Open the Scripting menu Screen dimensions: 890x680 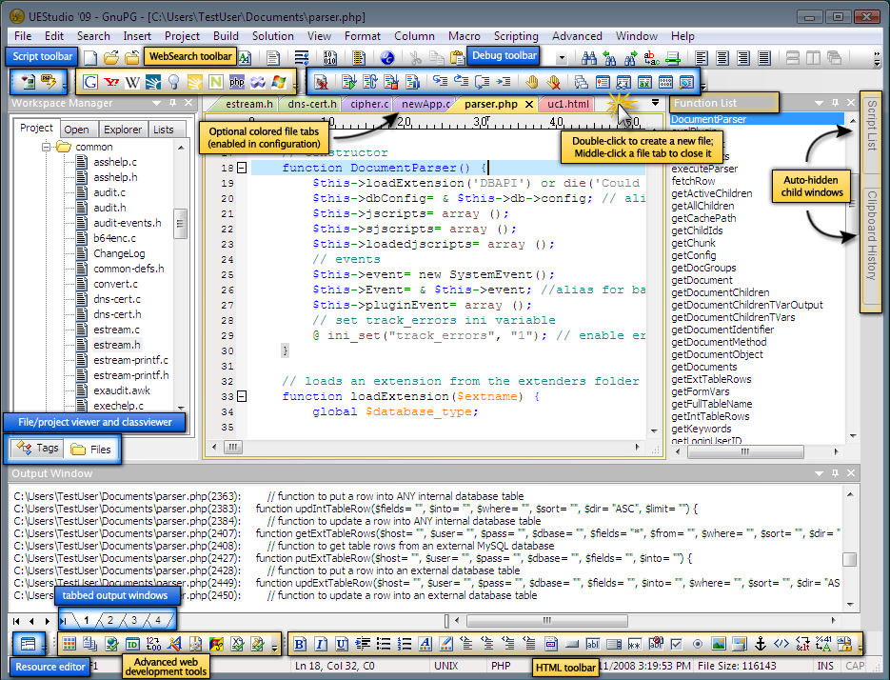[516, 36]
